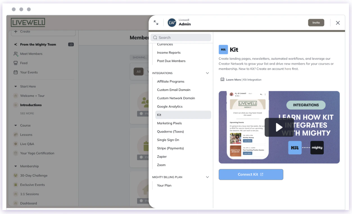Open Currencies settings
This screenshot has width=352, height=214.
click(x=165, y=44)
